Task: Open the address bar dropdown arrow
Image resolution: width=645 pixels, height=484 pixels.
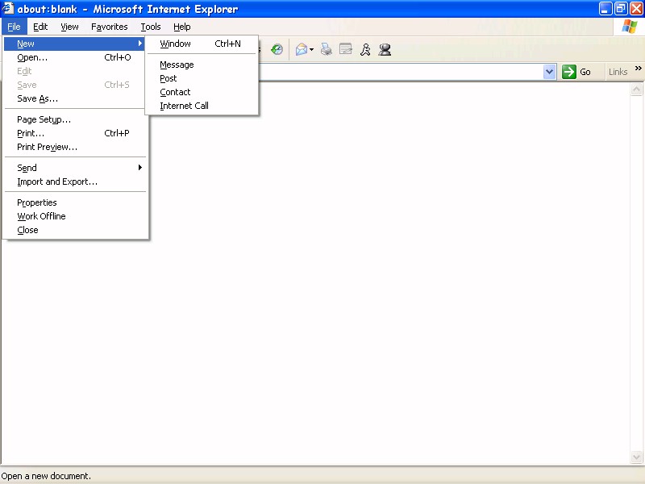Action: tap(549, 72)
